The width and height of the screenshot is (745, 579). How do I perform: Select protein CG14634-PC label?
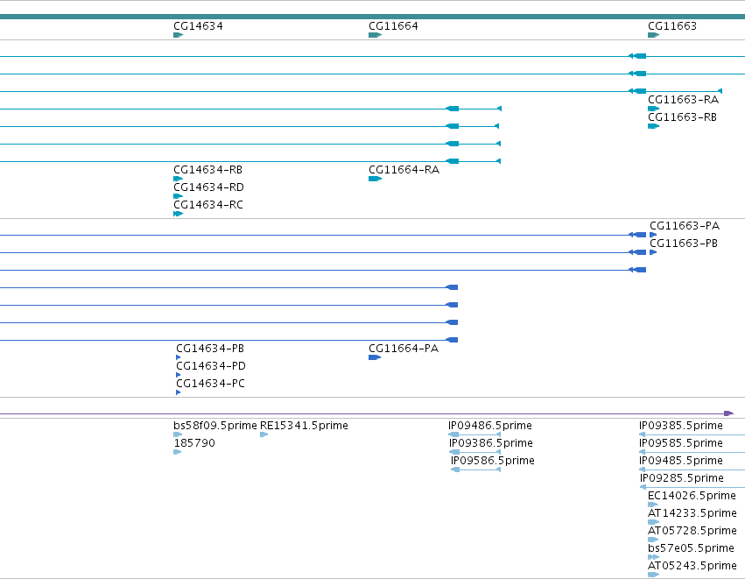[x=210, y=384]
